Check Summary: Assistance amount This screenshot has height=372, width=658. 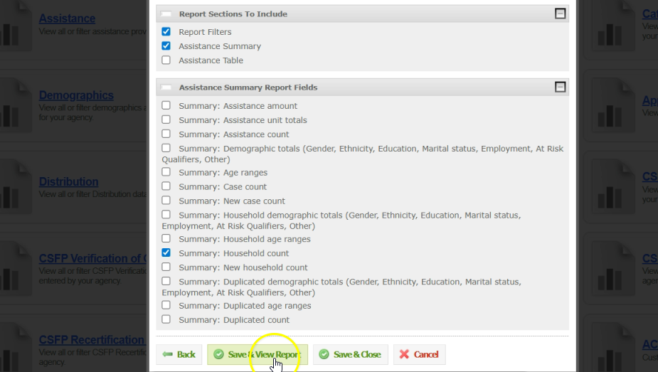coord(166,105)
